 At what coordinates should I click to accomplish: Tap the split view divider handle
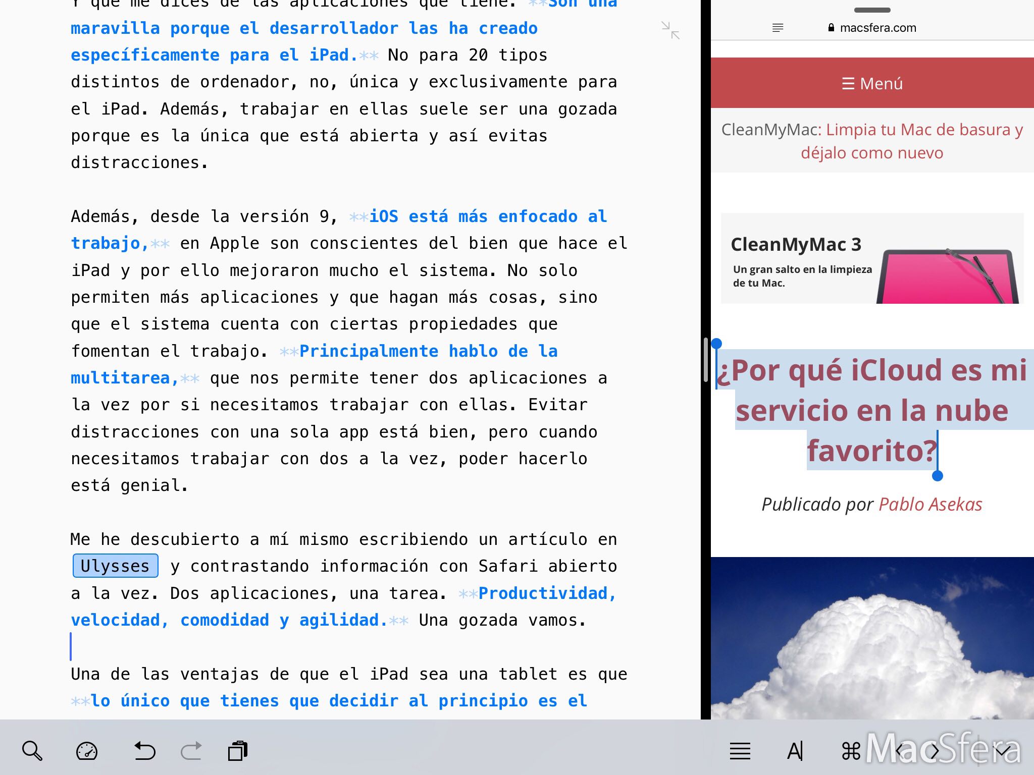click(705, 360)
